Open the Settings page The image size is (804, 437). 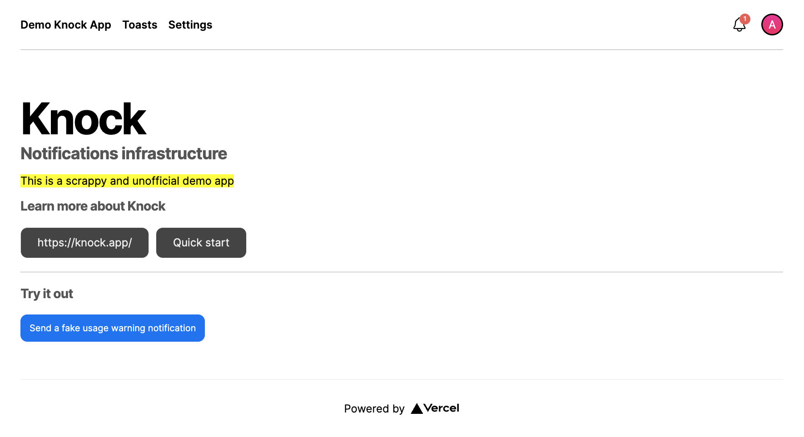(190, 25)
